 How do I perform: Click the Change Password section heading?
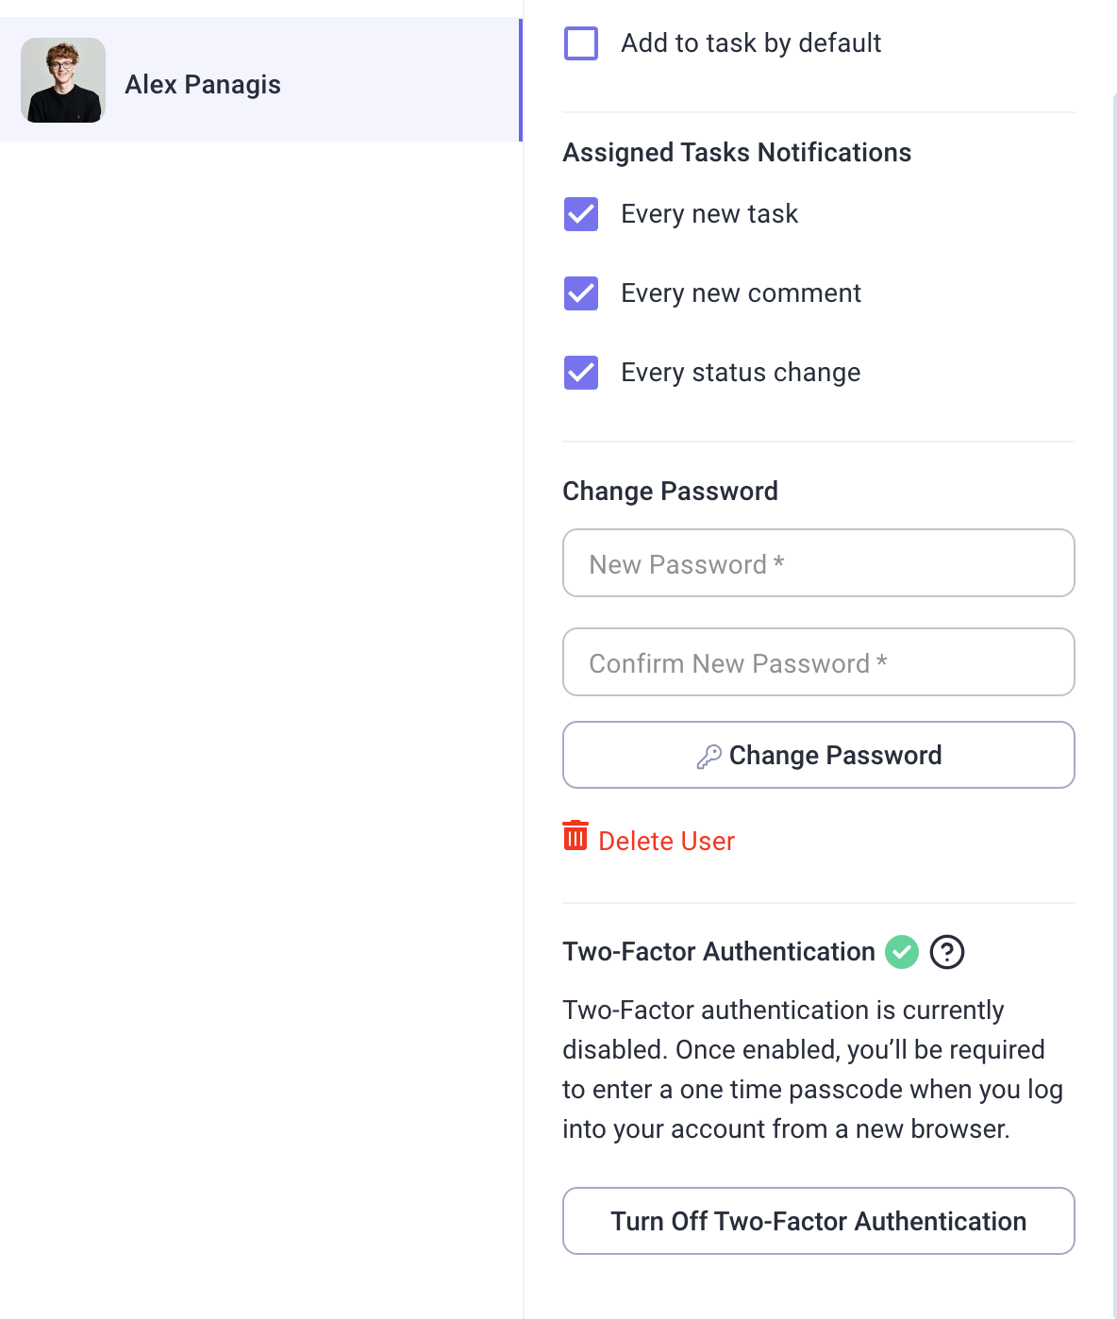(670, 491)
